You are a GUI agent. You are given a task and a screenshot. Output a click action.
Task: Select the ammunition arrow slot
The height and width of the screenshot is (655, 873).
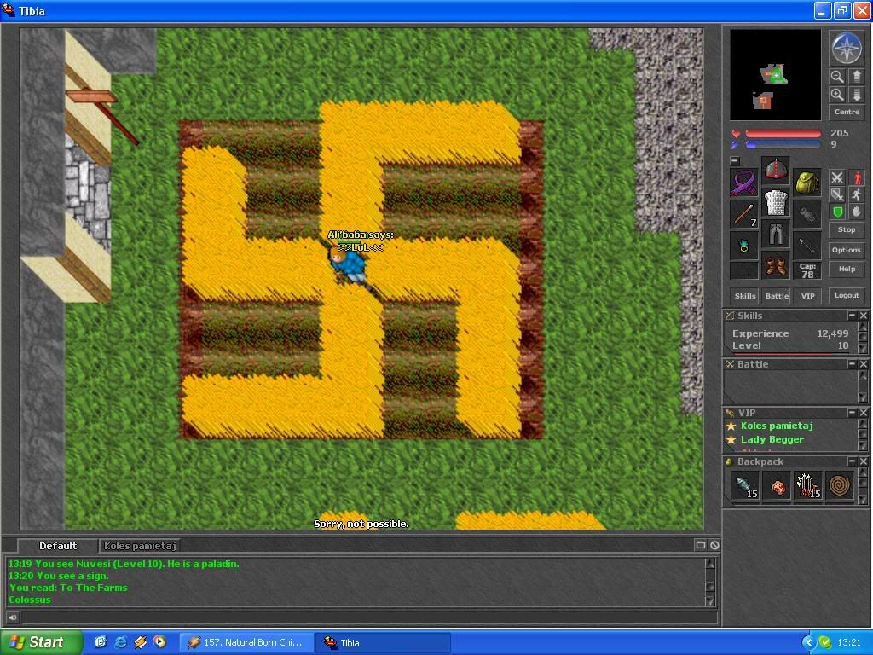click(x=807, y=246)
